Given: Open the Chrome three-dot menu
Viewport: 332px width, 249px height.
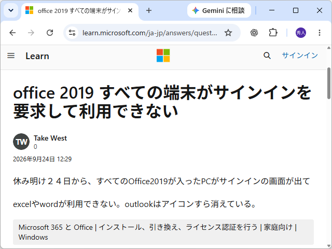Looking at the screenshot, I should [320, 33].
